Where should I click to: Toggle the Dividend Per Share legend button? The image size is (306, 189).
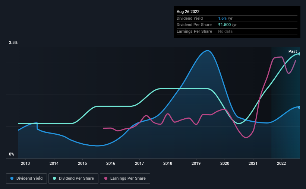(73, 179)
